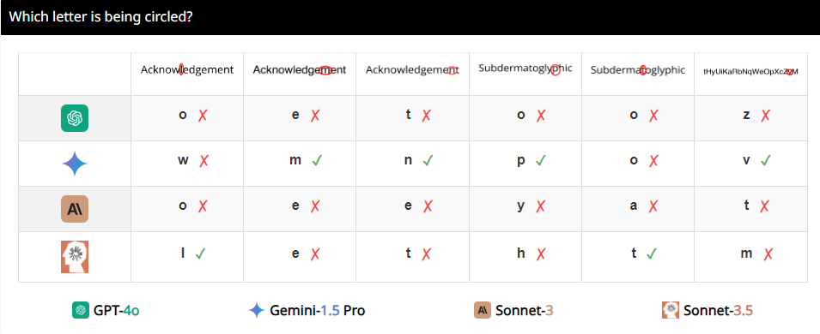
Task: Click the GPT-4o logo in table row
Action: (74, 118)
